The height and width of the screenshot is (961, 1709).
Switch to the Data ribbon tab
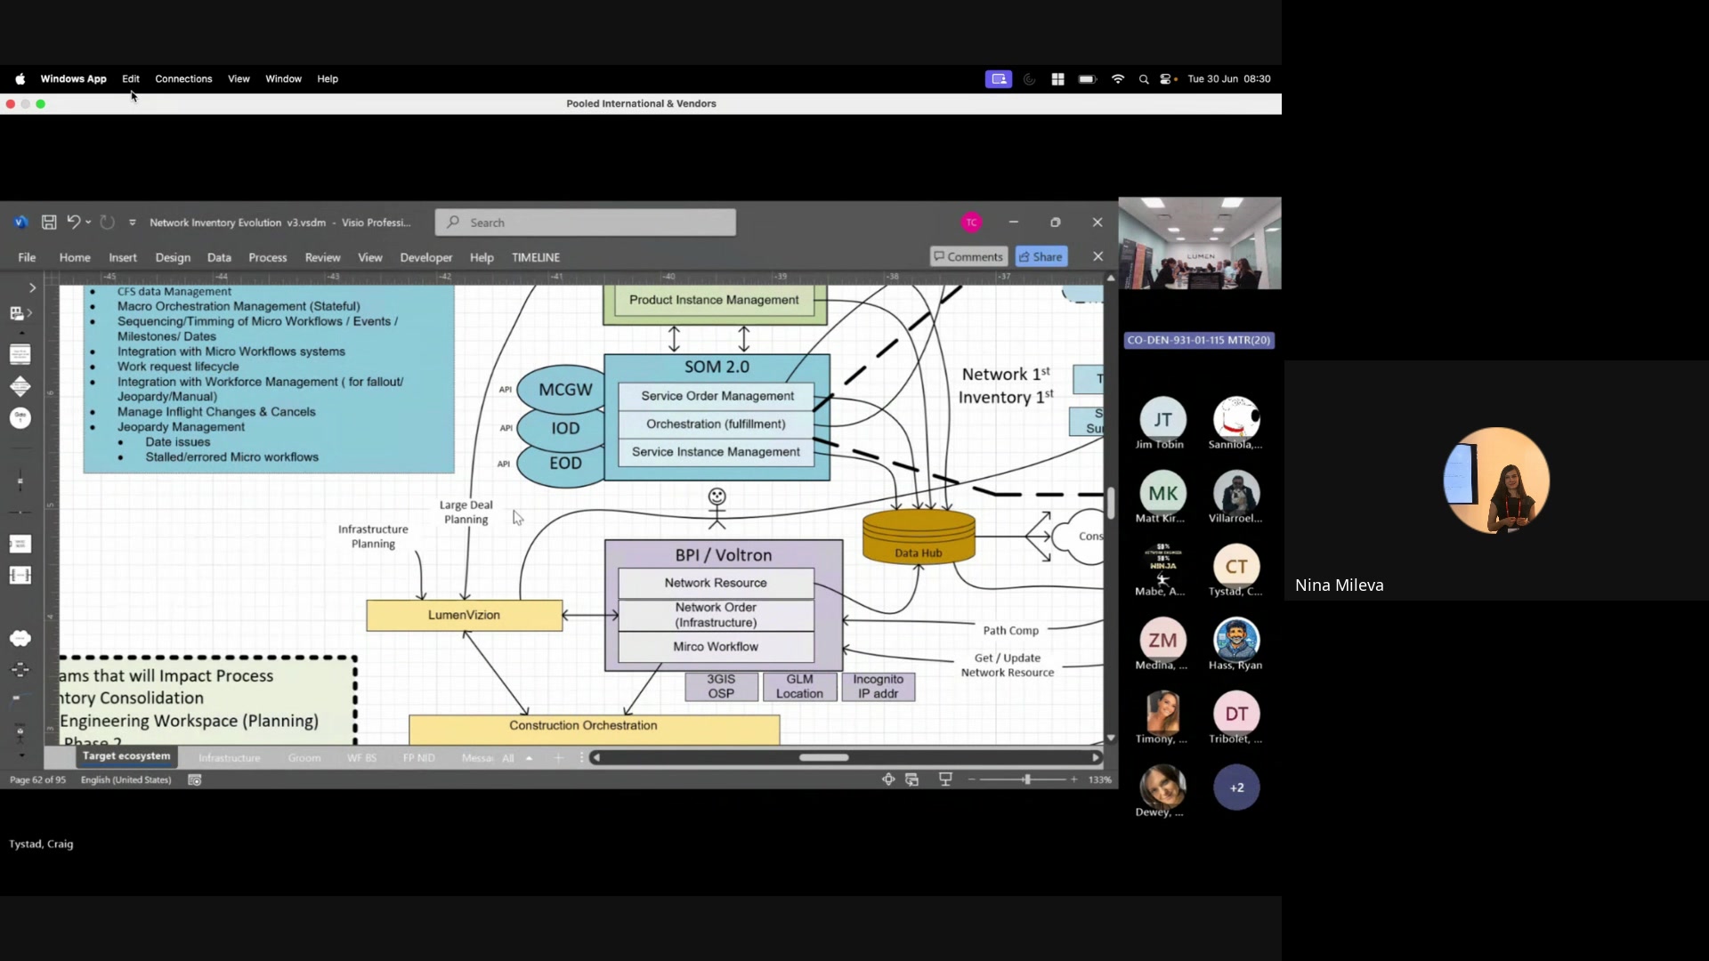click(x=219, y=257)
